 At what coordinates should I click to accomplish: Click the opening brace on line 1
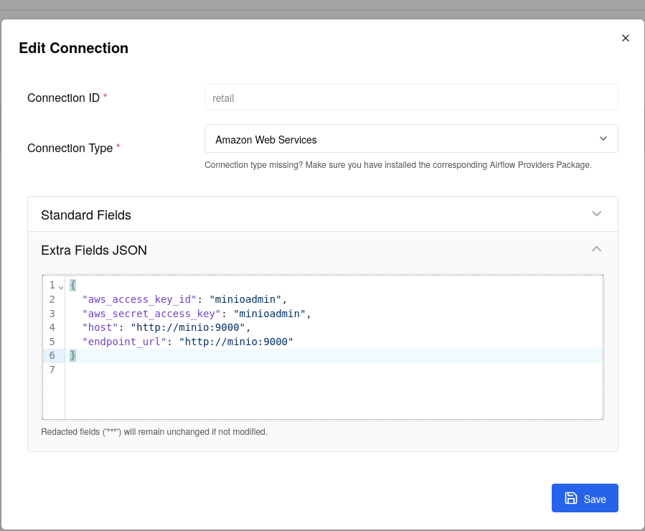coord(72,285)
